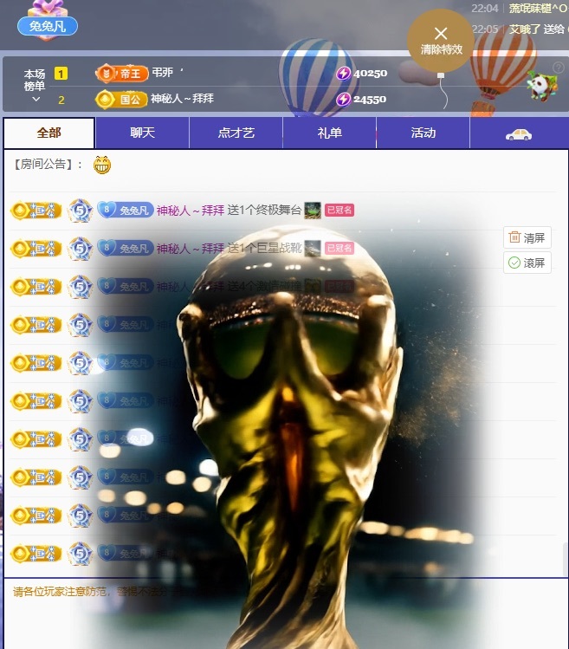Click 国公 badge in 终极舞台 message row

click(36, 211)
